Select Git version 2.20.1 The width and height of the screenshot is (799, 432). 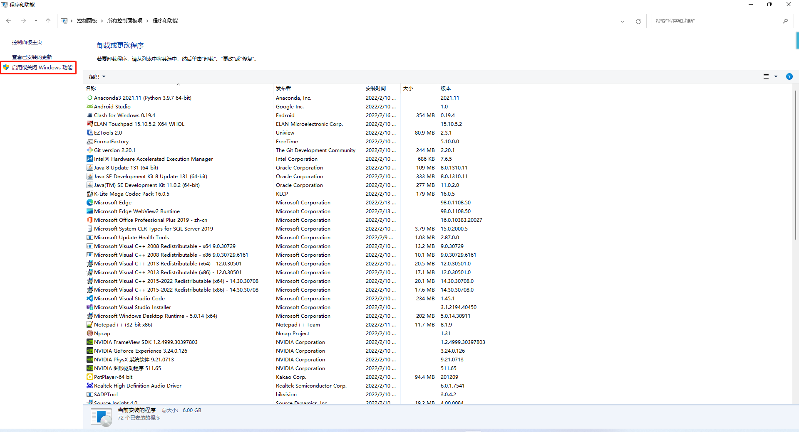pos(114,150)
